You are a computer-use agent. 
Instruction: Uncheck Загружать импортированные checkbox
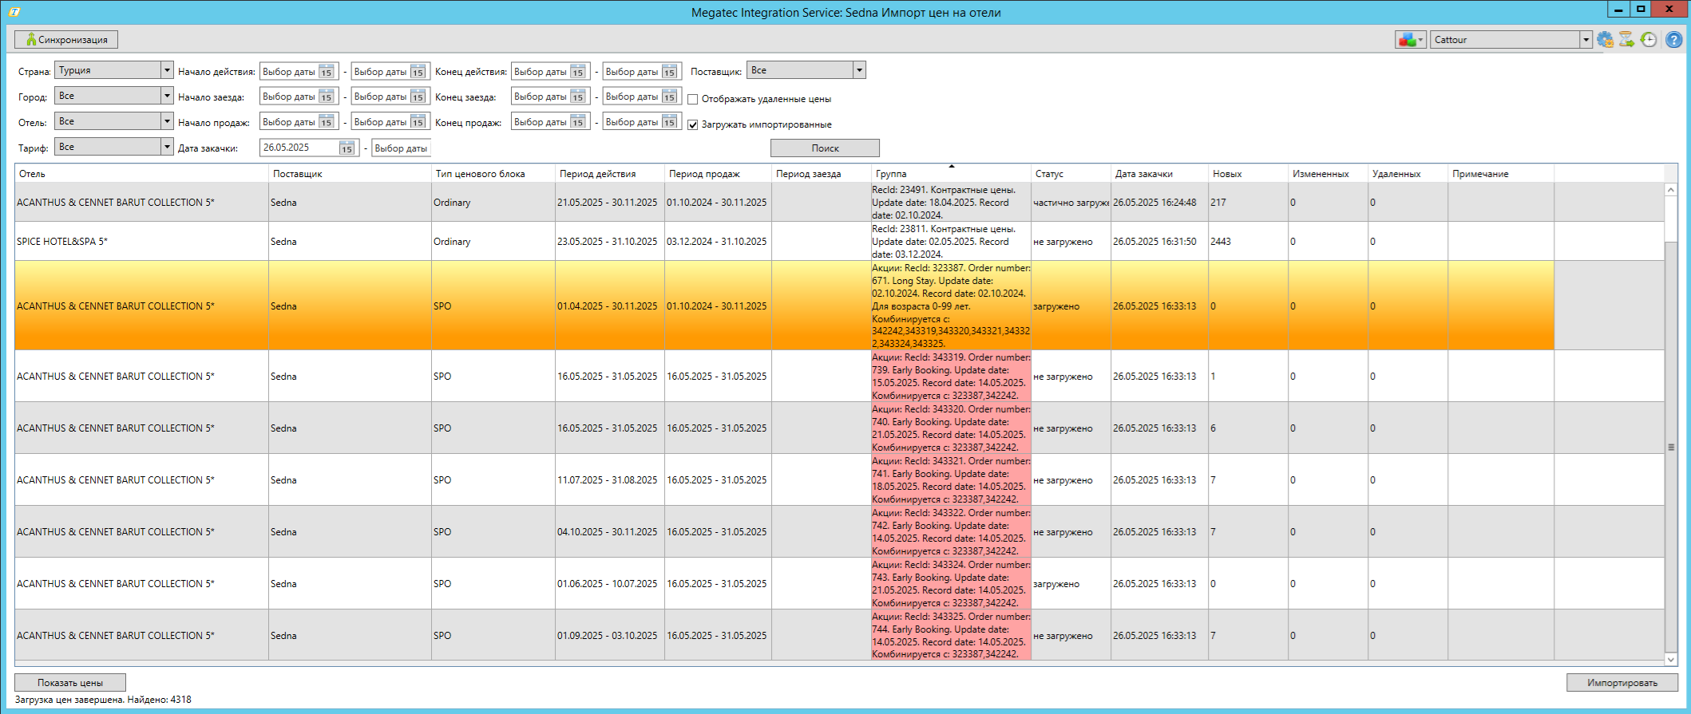click(x=693, y=125)
